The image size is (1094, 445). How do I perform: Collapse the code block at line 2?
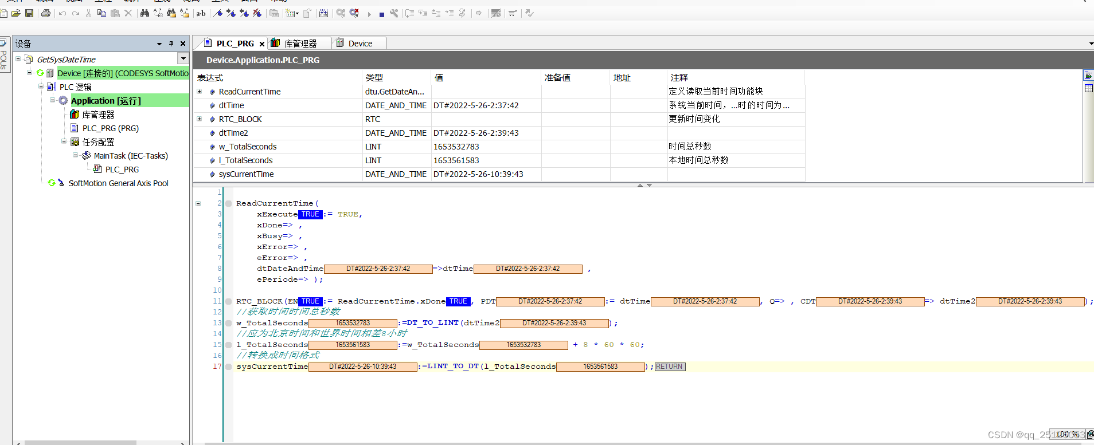click(x=198, y=203)
